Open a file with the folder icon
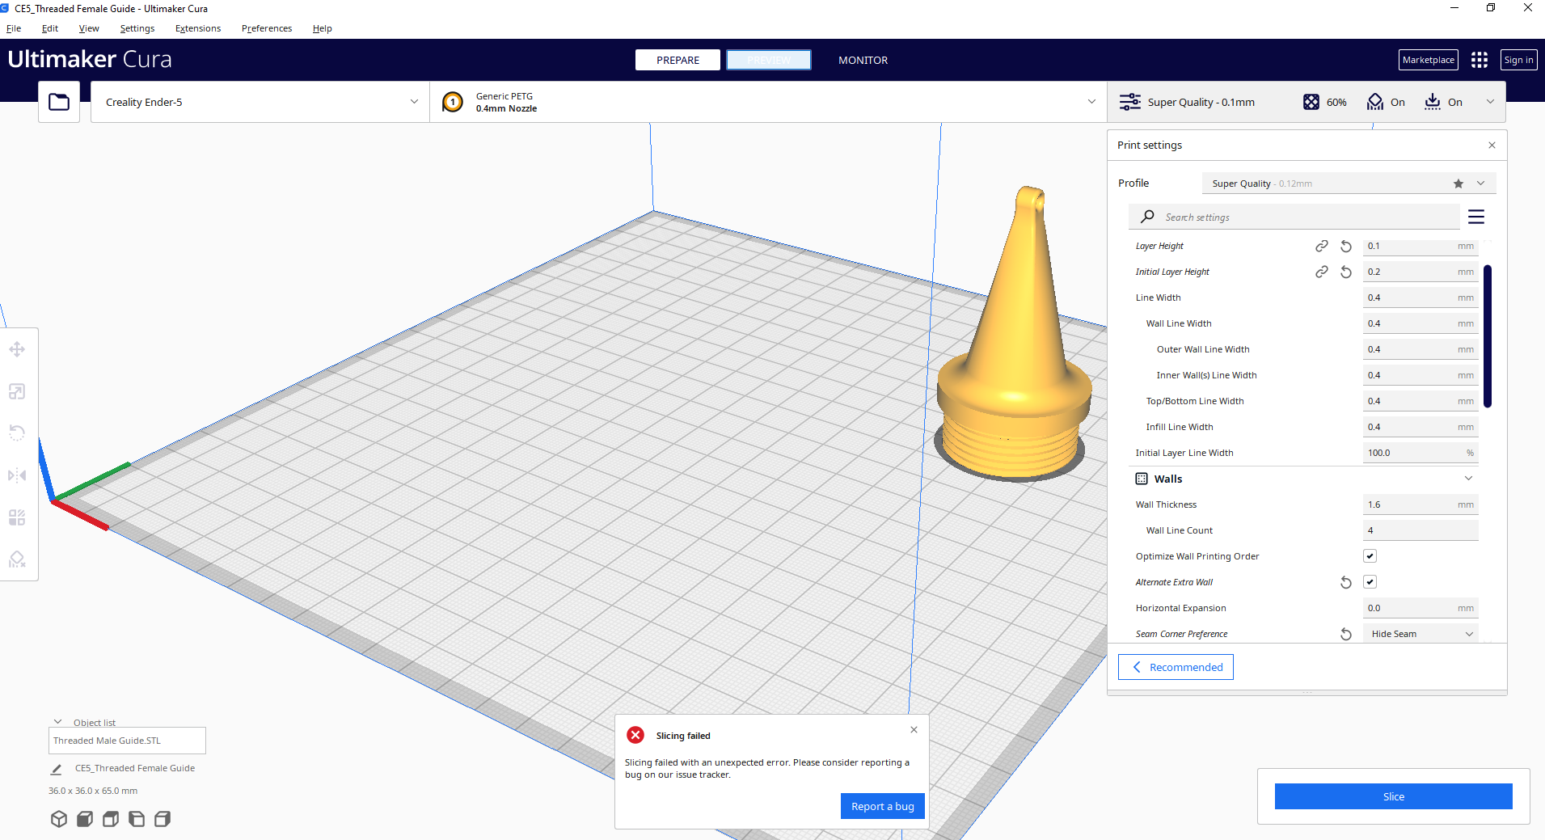The image size is (1545, 840). pyautogui.click(x=58, y=101)
